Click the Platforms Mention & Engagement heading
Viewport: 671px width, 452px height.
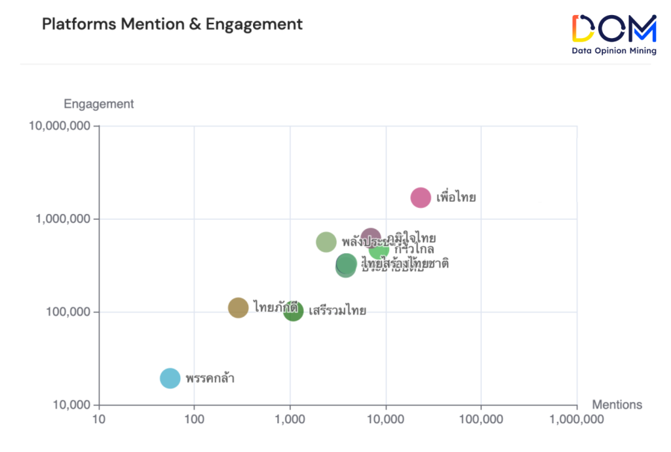(172, 24)
